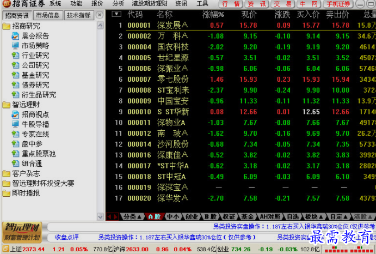Open the 晨会报告 report icon
Image resolution: width=376 pixels, height=254 pixels.
(15, 36)
